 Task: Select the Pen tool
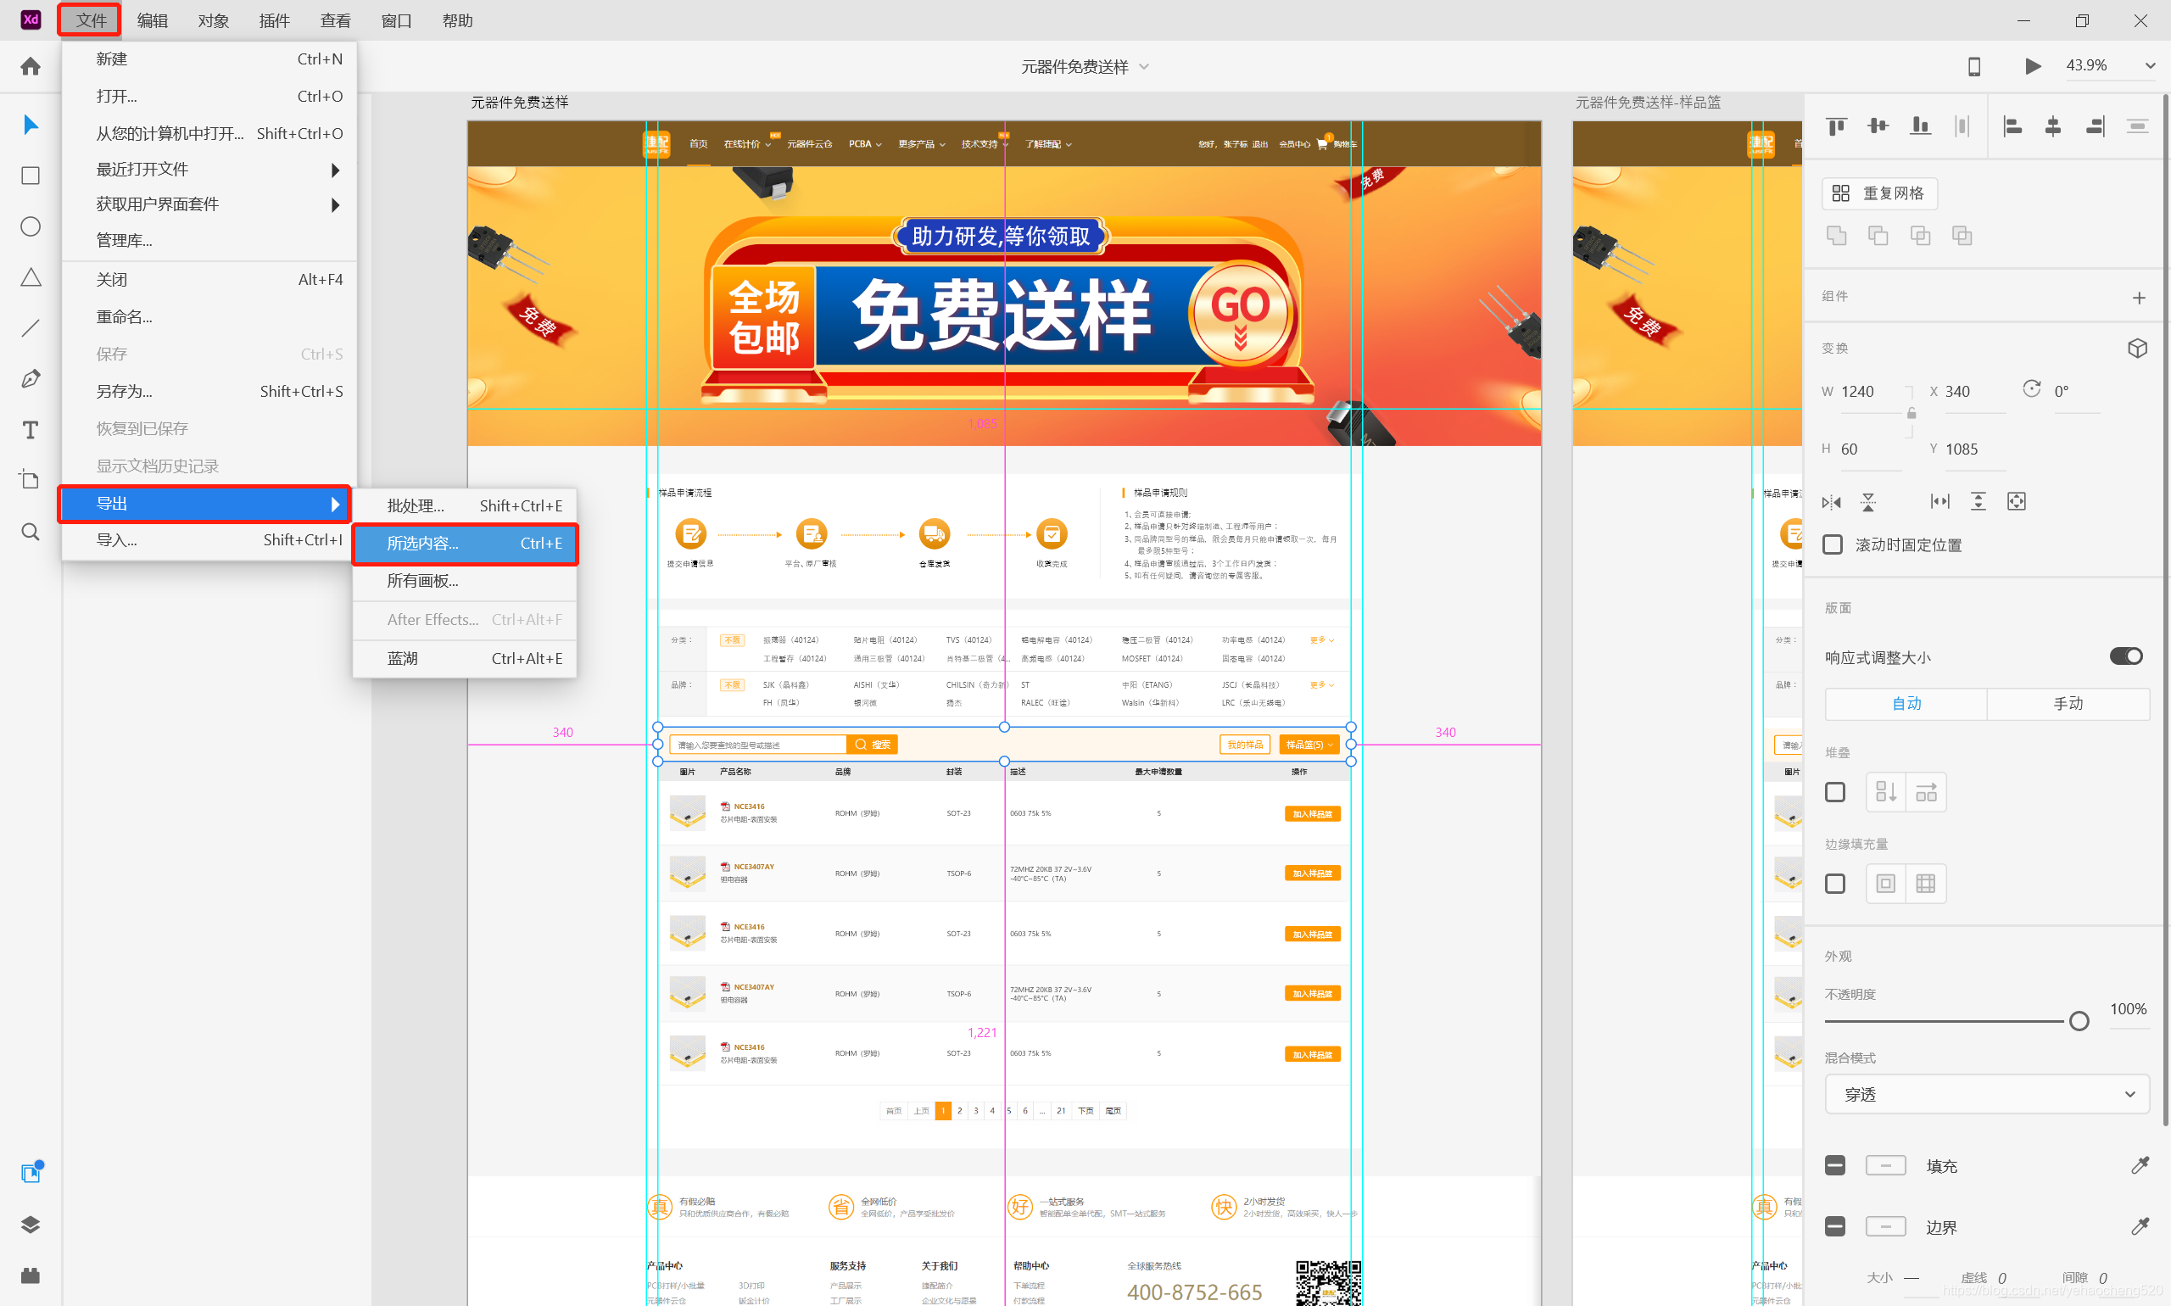(31, 379)
